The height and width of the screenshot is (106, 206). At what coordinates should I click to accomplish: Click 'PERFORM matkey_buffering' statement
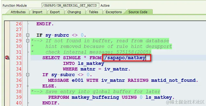click(84, 97)
